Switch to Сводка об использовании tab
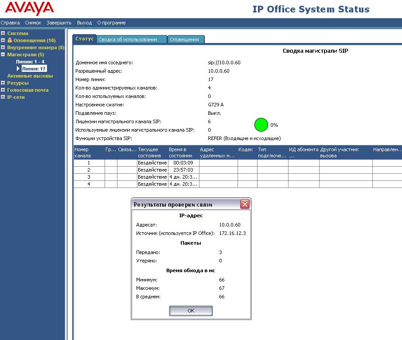This screenshot has height=340, width=402. click(132, 39)
